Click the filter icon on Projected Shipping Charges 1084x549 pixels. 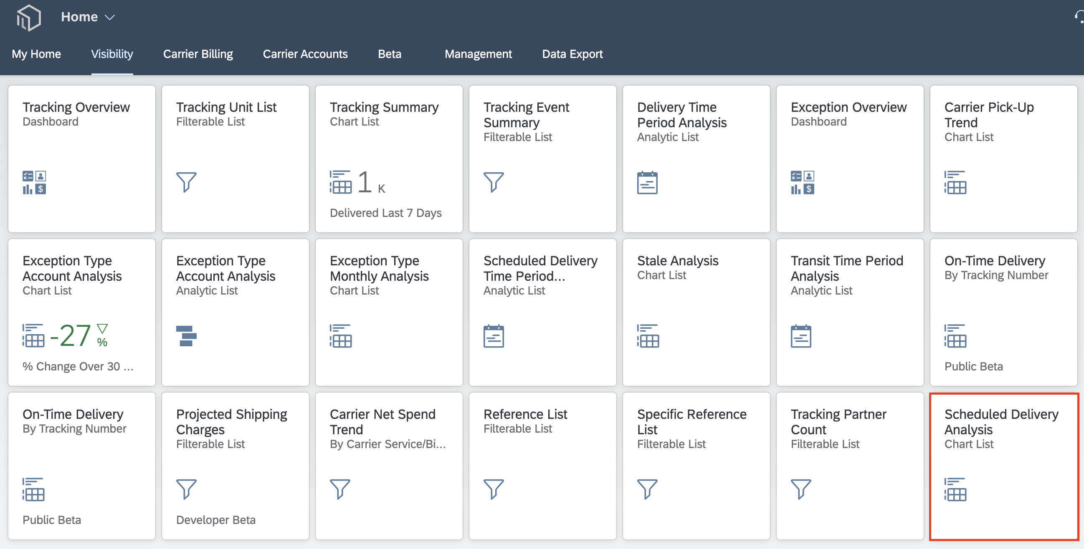186,489
